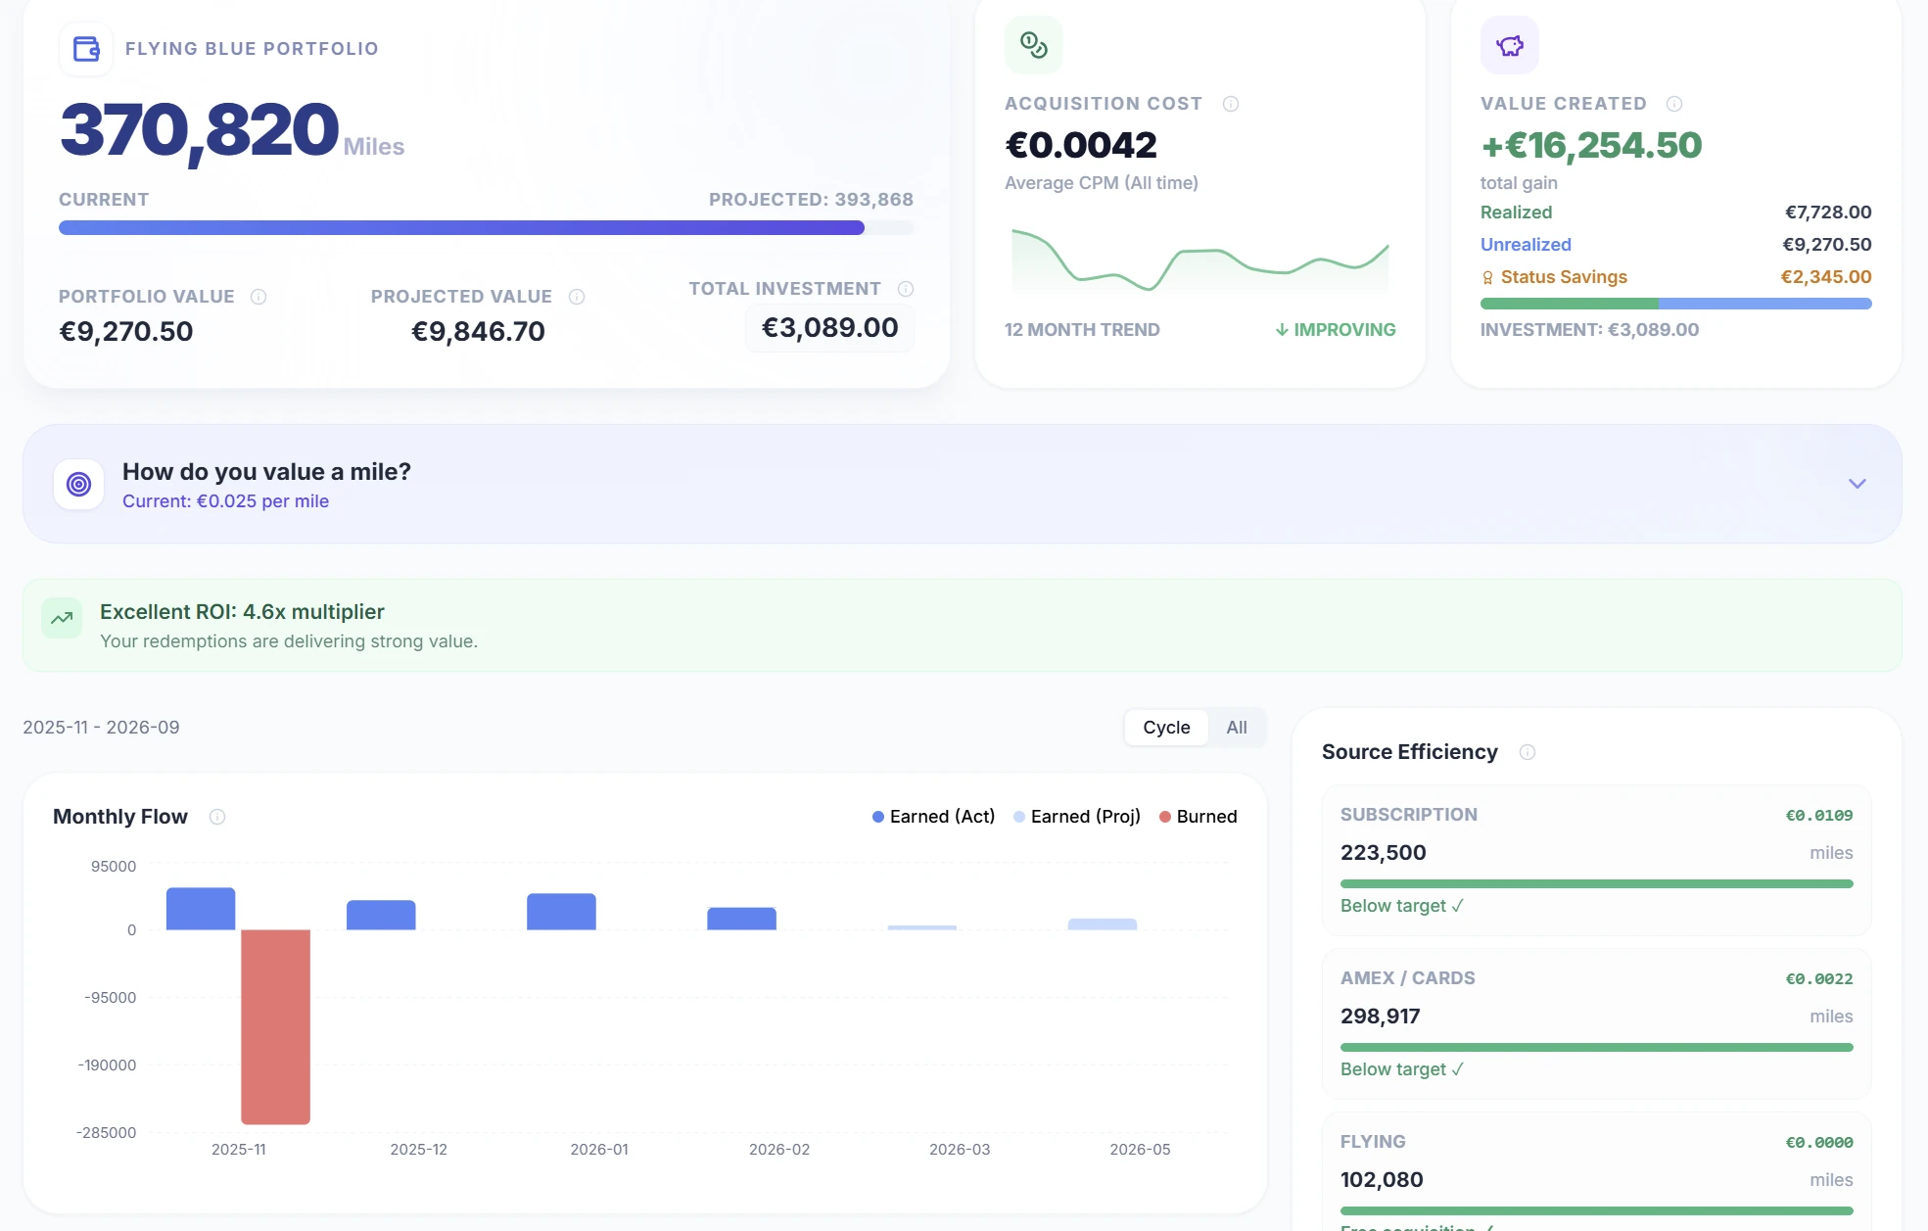Open the Source Efficiency info tooltip
1928x1231 pixels.
tap(1529, 752)
